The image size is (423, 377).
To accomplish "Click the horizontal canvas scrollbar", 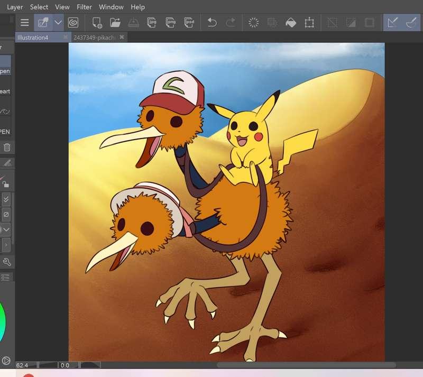I will (306, 365).
